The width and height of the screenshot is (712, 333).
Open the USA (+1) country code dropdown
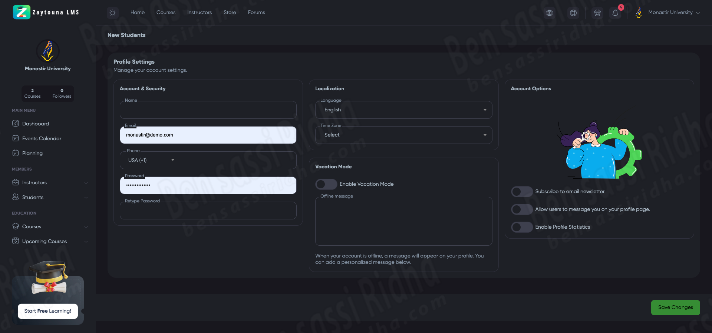pos(151,160)
